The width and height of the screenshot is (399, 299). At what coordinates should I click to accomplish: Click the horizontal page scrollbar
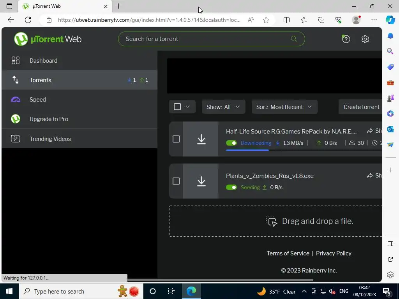click(220, 280)
